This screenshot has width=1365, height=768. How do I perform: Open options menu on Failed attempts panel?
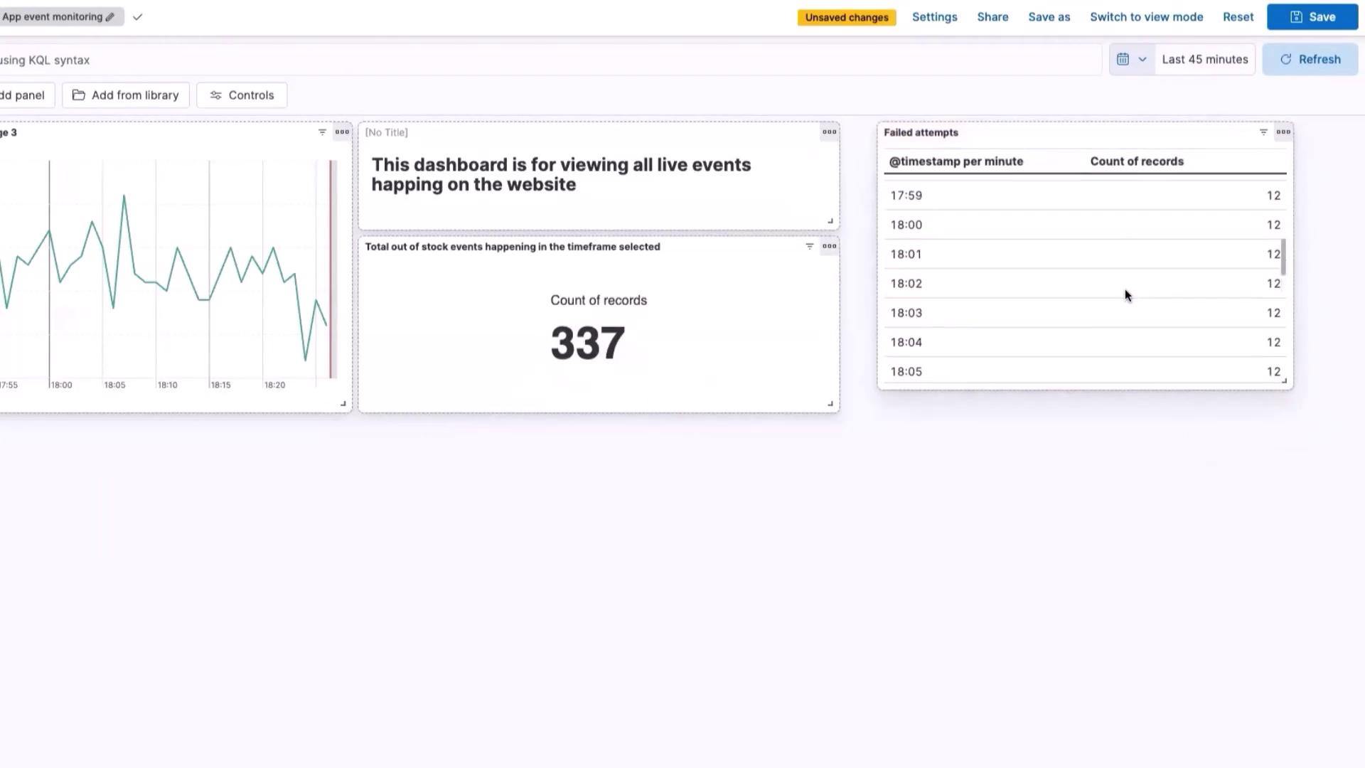[1283, 132]
